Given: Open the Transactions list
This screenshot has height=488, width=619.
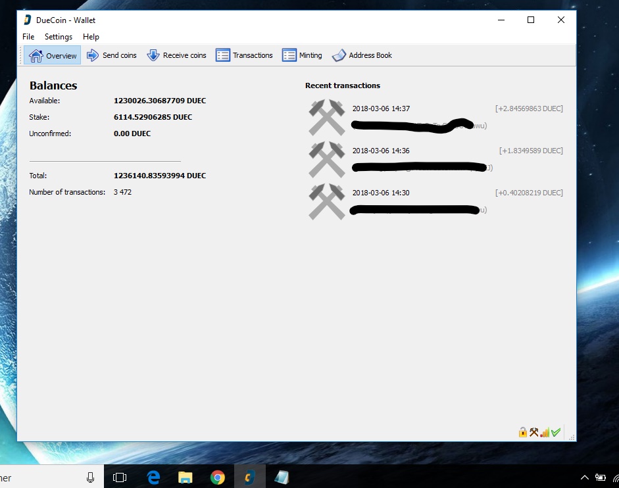Looking at the screenshot, I should (x=244, y=55).
